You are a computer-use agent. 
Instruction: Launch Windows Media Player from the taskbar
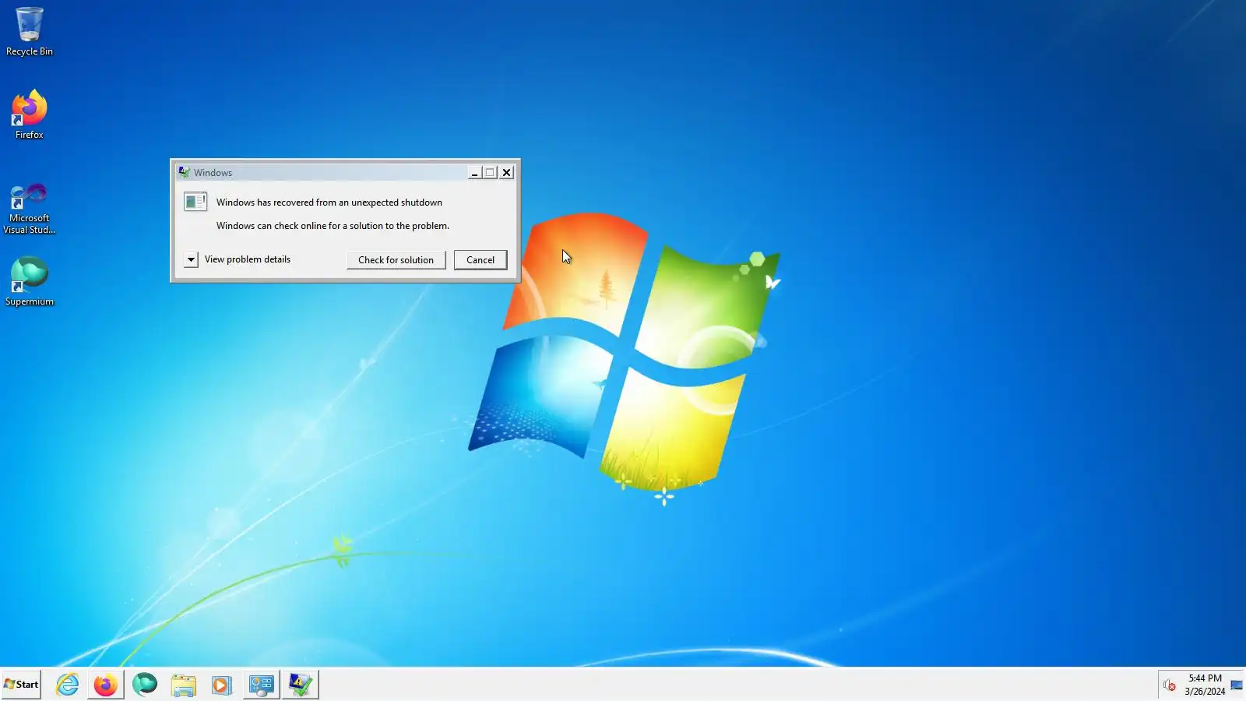click(222, 685)
